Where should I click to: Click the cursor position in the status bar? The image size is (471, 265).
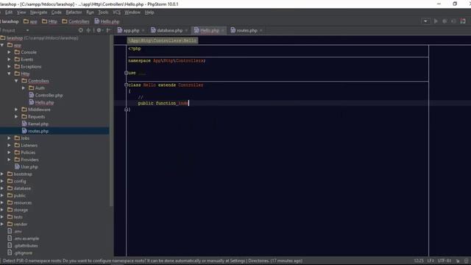[419, 261]
